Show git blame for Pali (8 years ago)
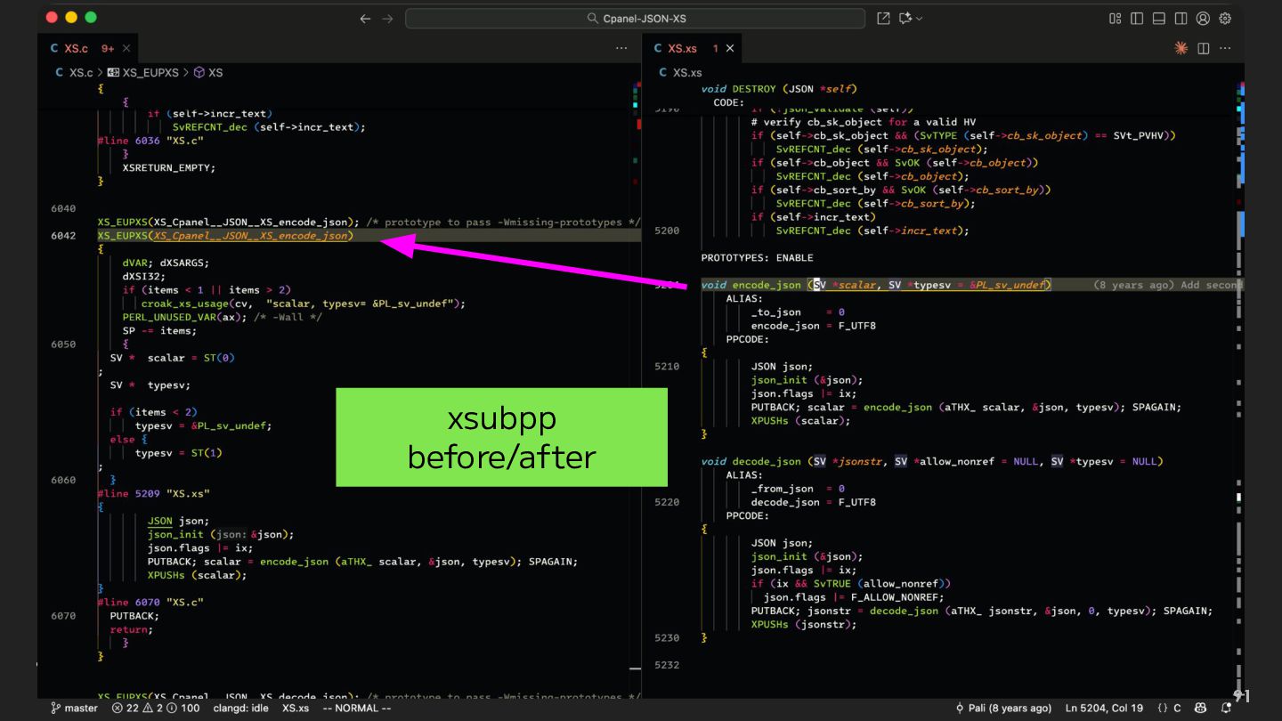1282x721 pixels. (1003, 708)
